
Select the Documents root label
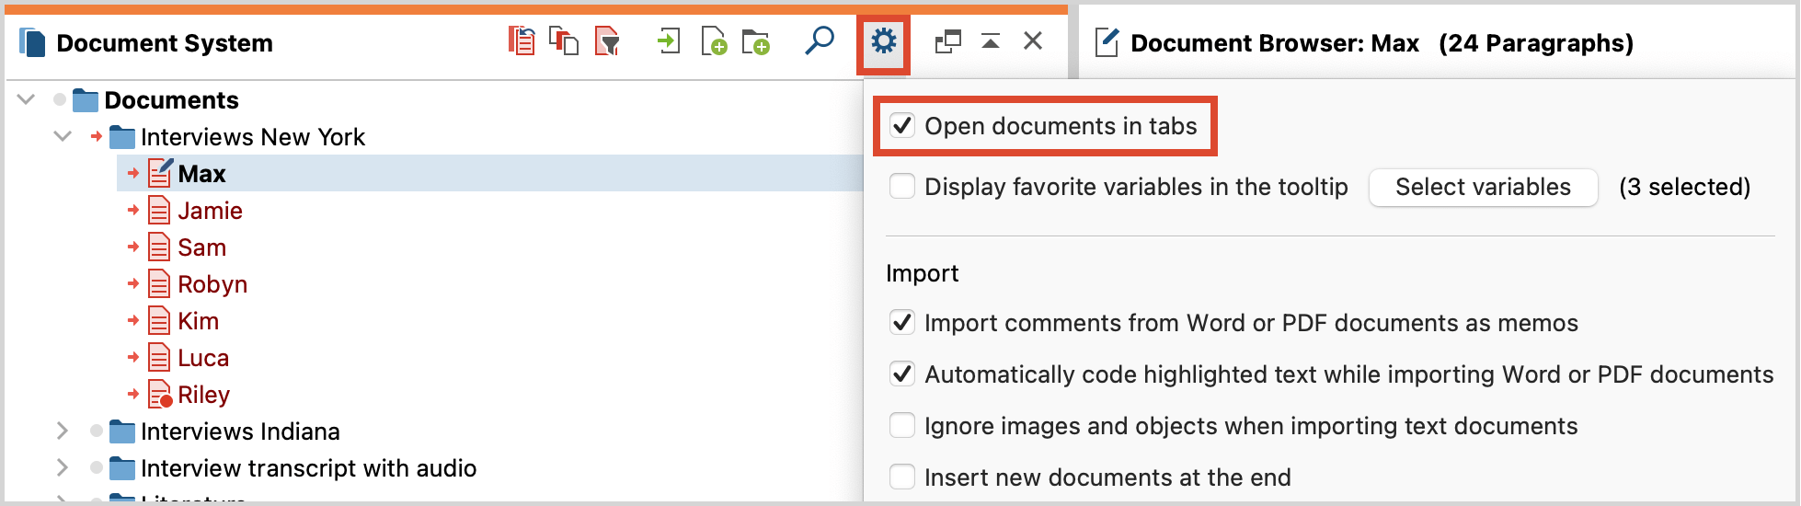click(171, 100)
